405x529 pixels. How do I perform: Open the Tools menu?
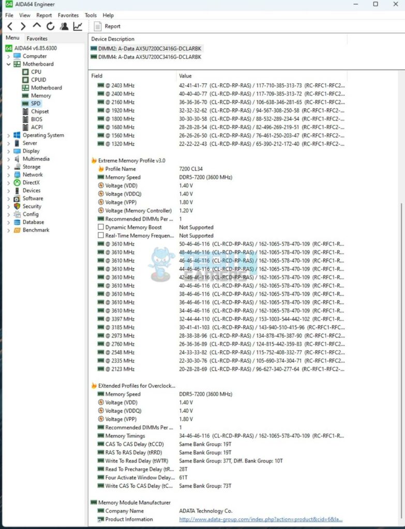91,15
